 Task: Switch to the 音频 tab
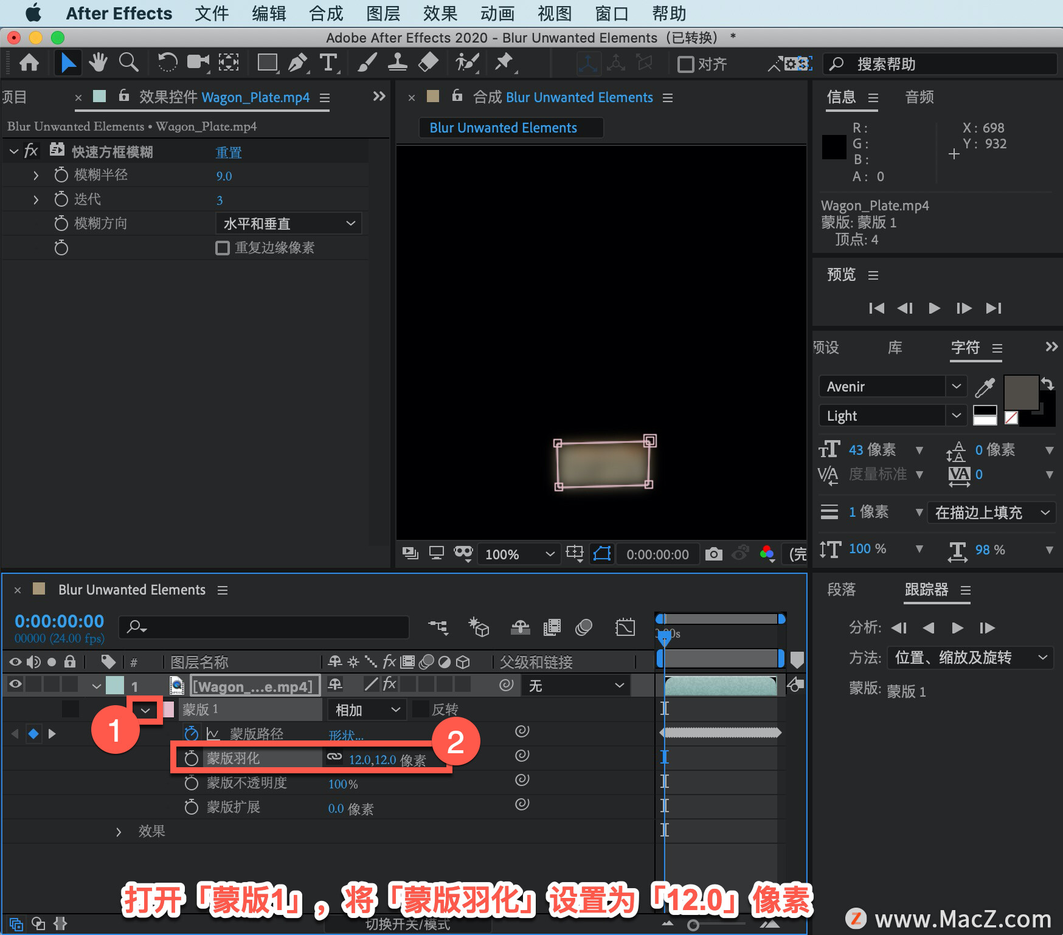pyautogui.click(x=919, y=97)
